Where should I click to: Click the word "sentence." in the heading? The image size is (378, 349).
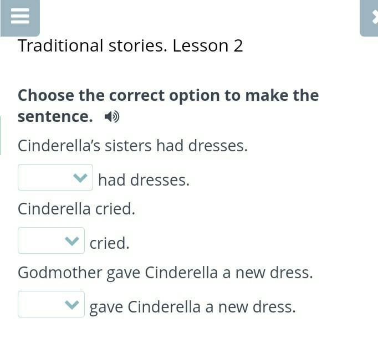click(55, 117)
